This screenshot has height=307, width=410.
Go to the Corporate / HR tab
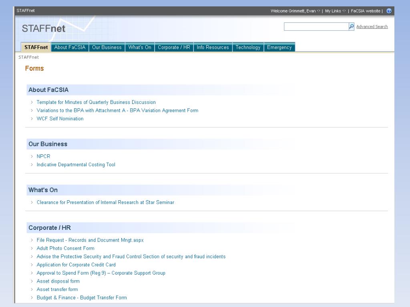(x=174, y=47)
